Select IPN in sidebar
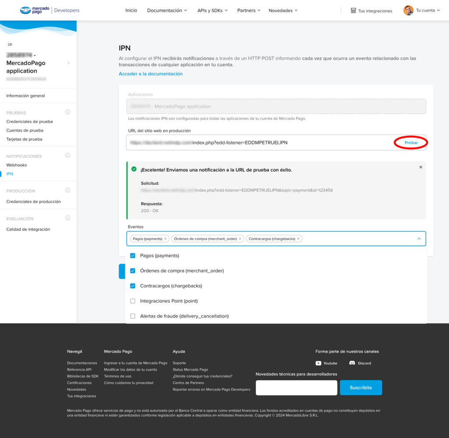 [x=10, y=174]
